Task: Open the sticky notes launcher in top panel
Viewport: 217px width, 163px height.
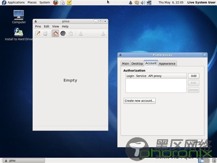Action: [69, 2]
